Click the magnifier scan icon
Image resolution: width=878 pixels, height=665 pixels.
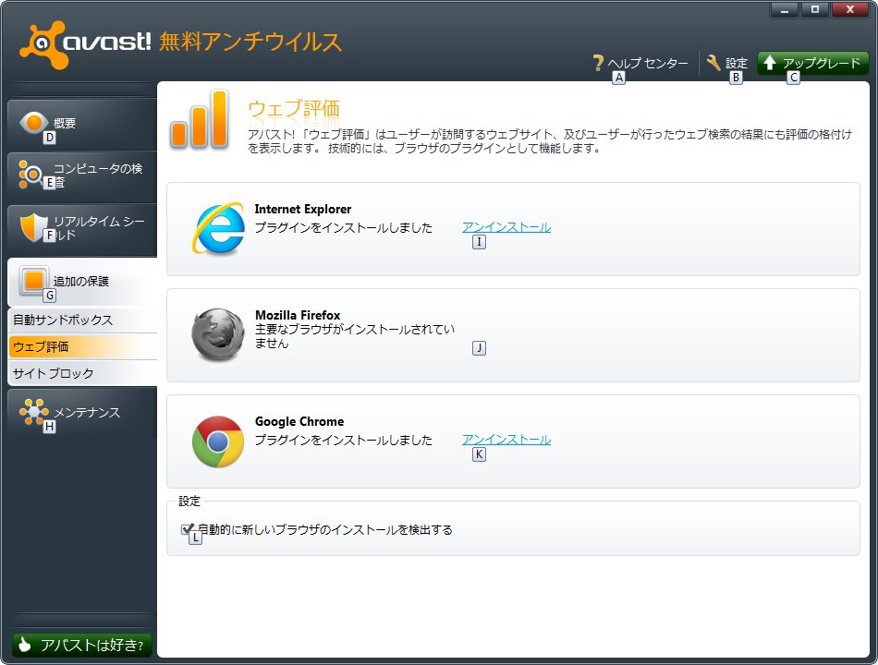32,174
